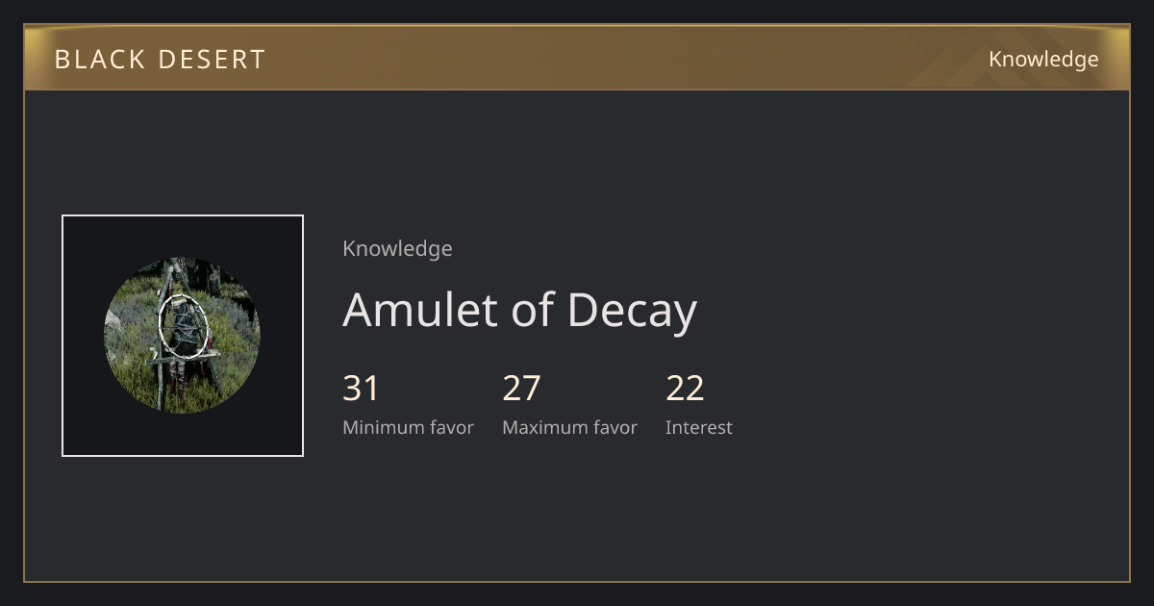
Task: Open the BLACK DESERT header title
Action: coord(160,60)
